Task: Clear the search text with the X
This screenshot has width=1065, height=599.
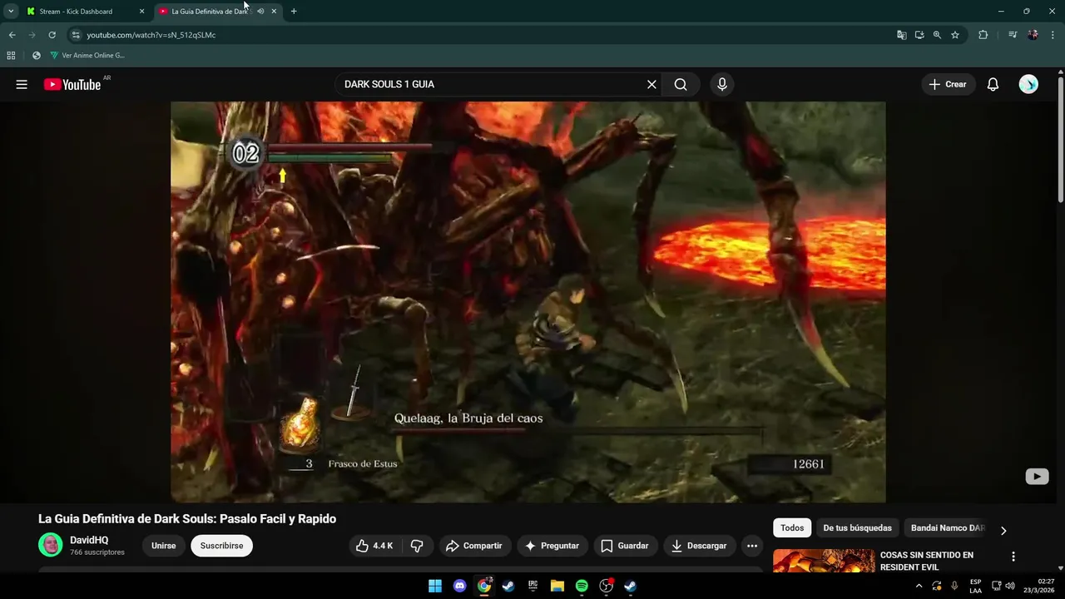Action: point(651,84)
